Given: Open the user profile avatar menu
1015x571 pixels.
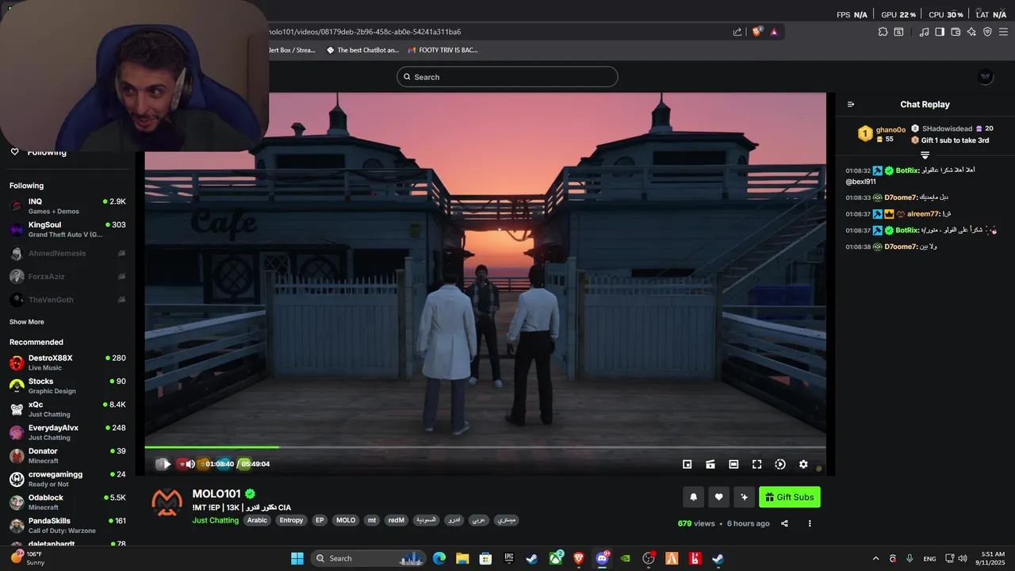Looking at the screenshot, I should 986,77.
